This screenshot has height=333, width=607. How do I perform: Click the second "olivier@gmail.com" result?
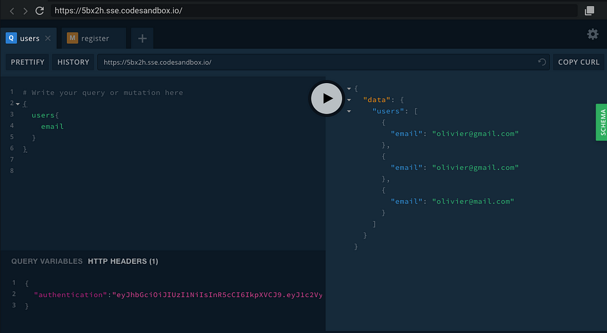click(x=476, y=168)
